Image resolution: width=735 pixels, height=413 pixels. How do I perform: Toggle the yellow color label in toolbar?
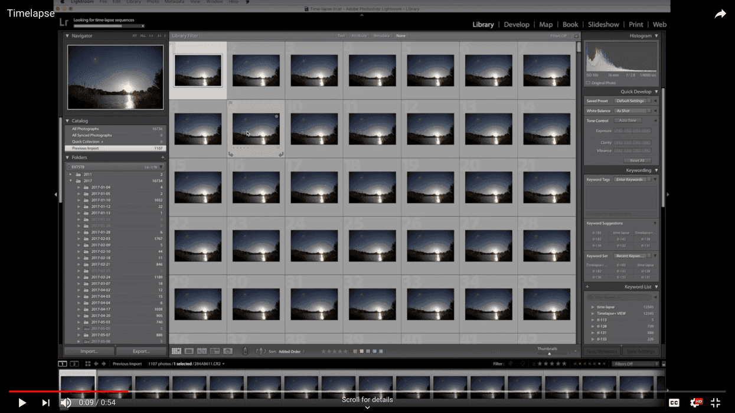click(x=361, y=352)
